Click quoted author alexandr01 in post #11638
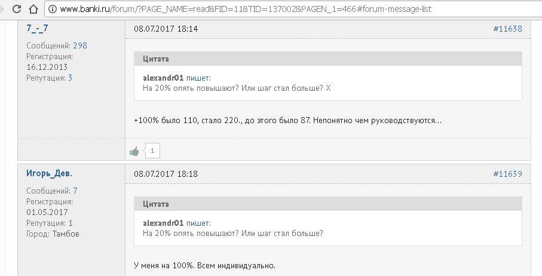The height and width of the screenshot is (276, 542). 163,78
